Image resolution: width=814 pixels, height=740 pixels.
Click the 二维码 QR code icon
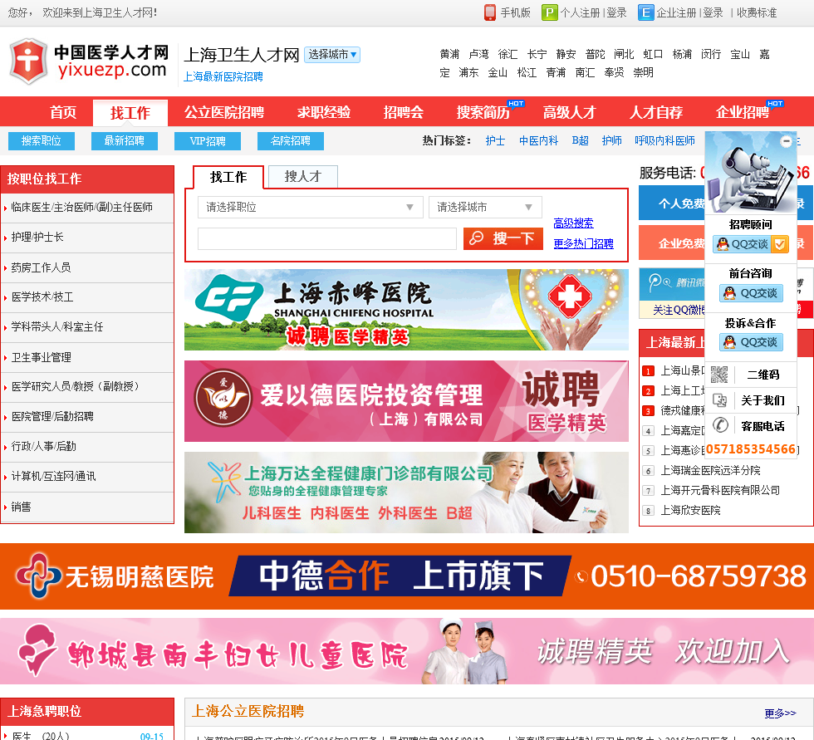point(719,374)
